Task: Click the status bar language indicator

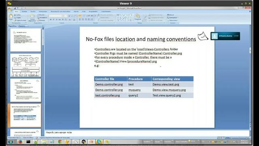Action: pos(55,138)
